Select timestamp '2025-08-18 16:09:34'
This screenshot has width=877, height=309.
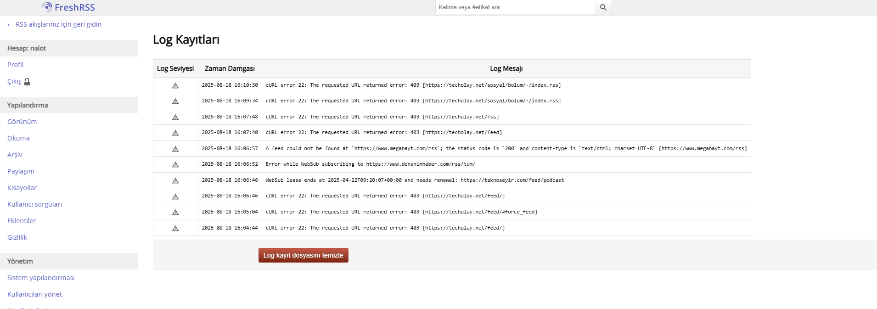pos(230,101)
